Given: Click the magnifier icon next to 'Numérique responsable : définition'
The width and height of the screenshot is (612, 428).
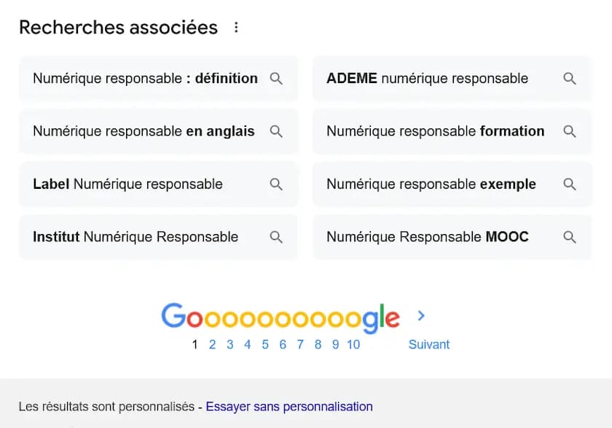Looking at the screenshot, I should (276, 78).
